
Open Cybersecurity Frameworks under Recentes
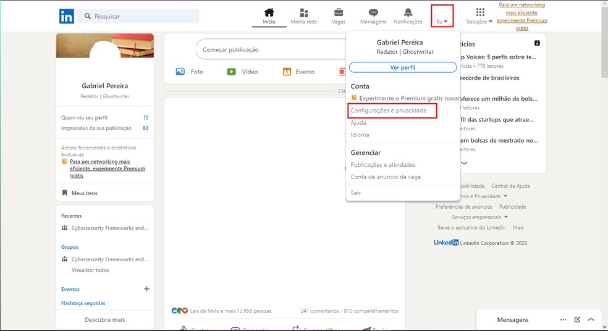(x=110, y=228)
